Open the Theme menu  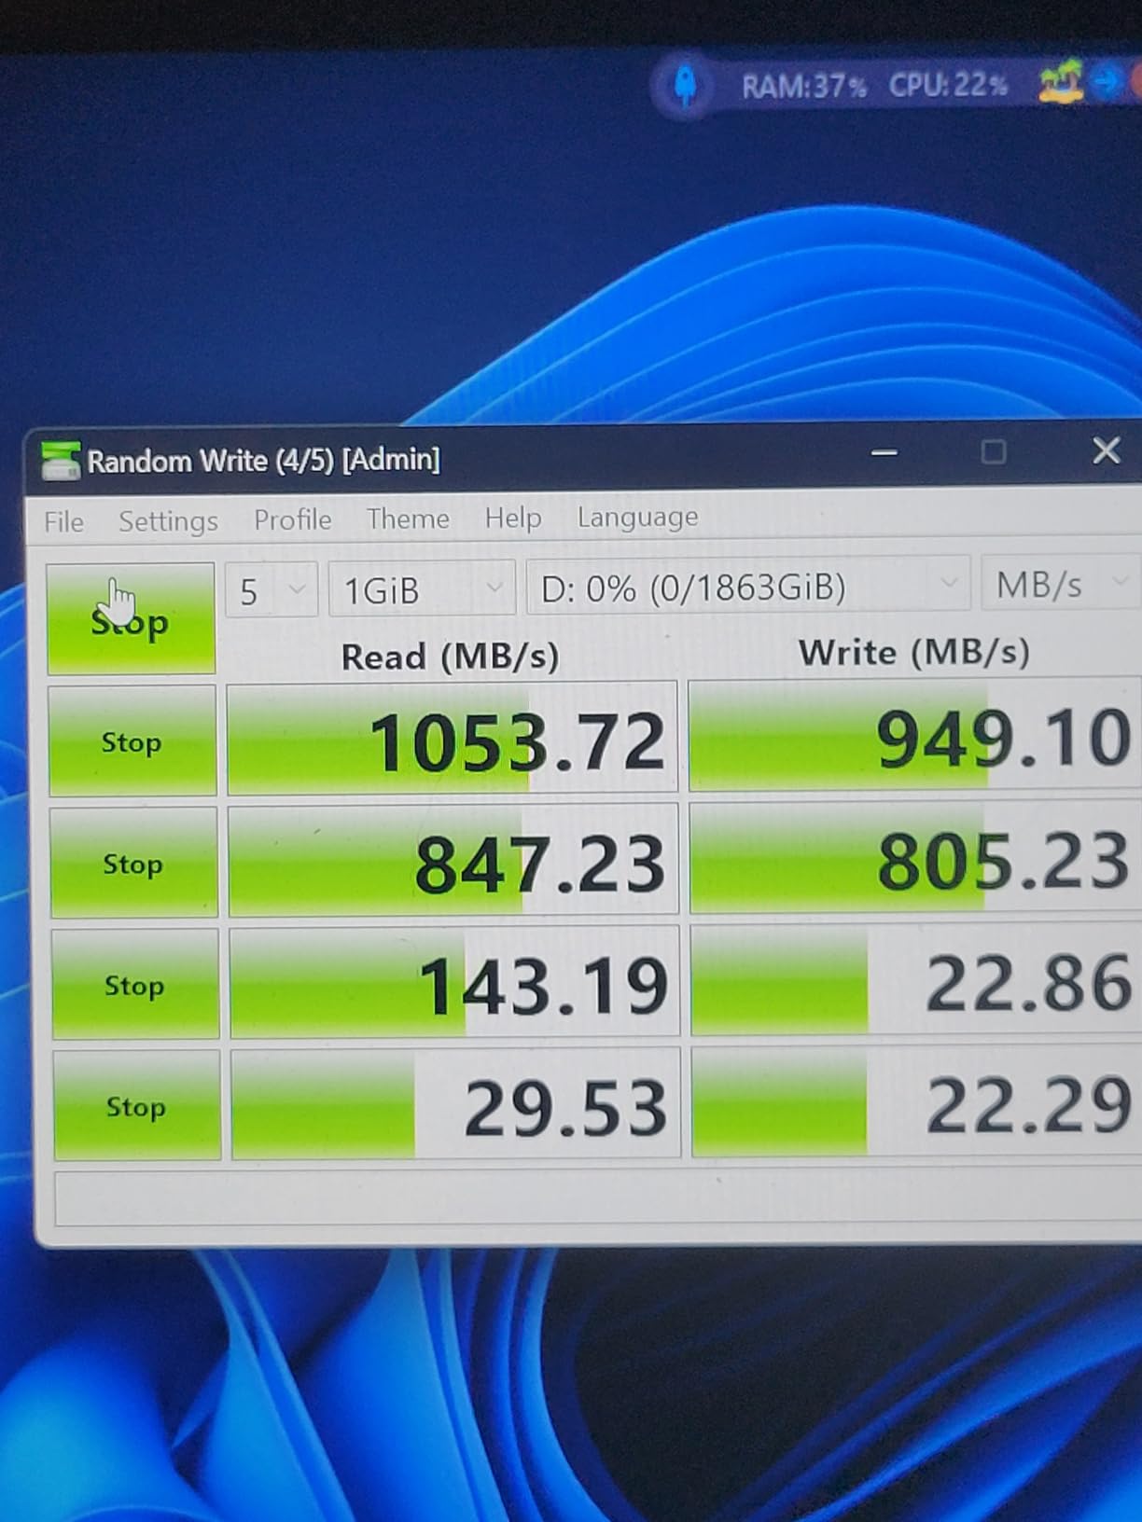click(408, 519)
